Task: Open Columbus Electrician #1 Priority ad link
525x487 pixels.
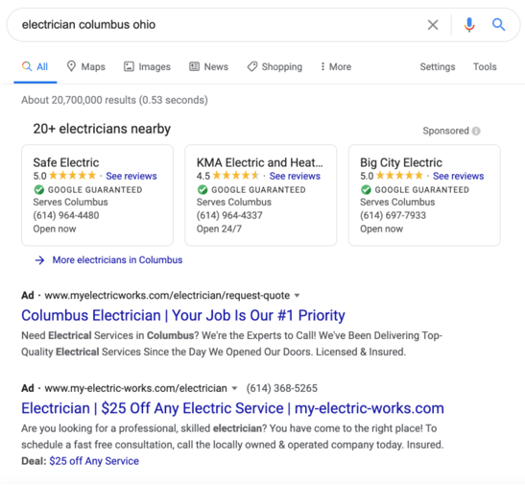Action: 183,315
